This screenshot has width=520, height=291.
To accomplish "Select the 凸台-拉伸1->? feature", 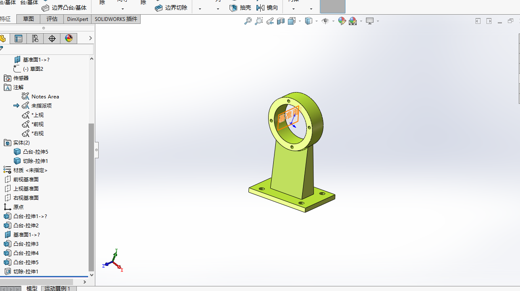I will (x=30, y=216).
